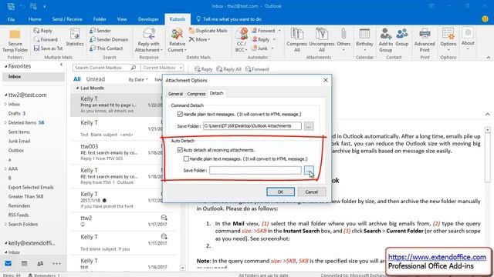
Task: Switch to the Home ribbon tab
Action: (35, 19)
